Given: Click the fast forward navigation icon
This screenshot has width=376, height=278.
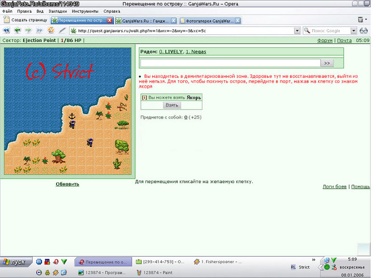Looking at the screenshot, I should pyautogui.click(x=40, y=30).
